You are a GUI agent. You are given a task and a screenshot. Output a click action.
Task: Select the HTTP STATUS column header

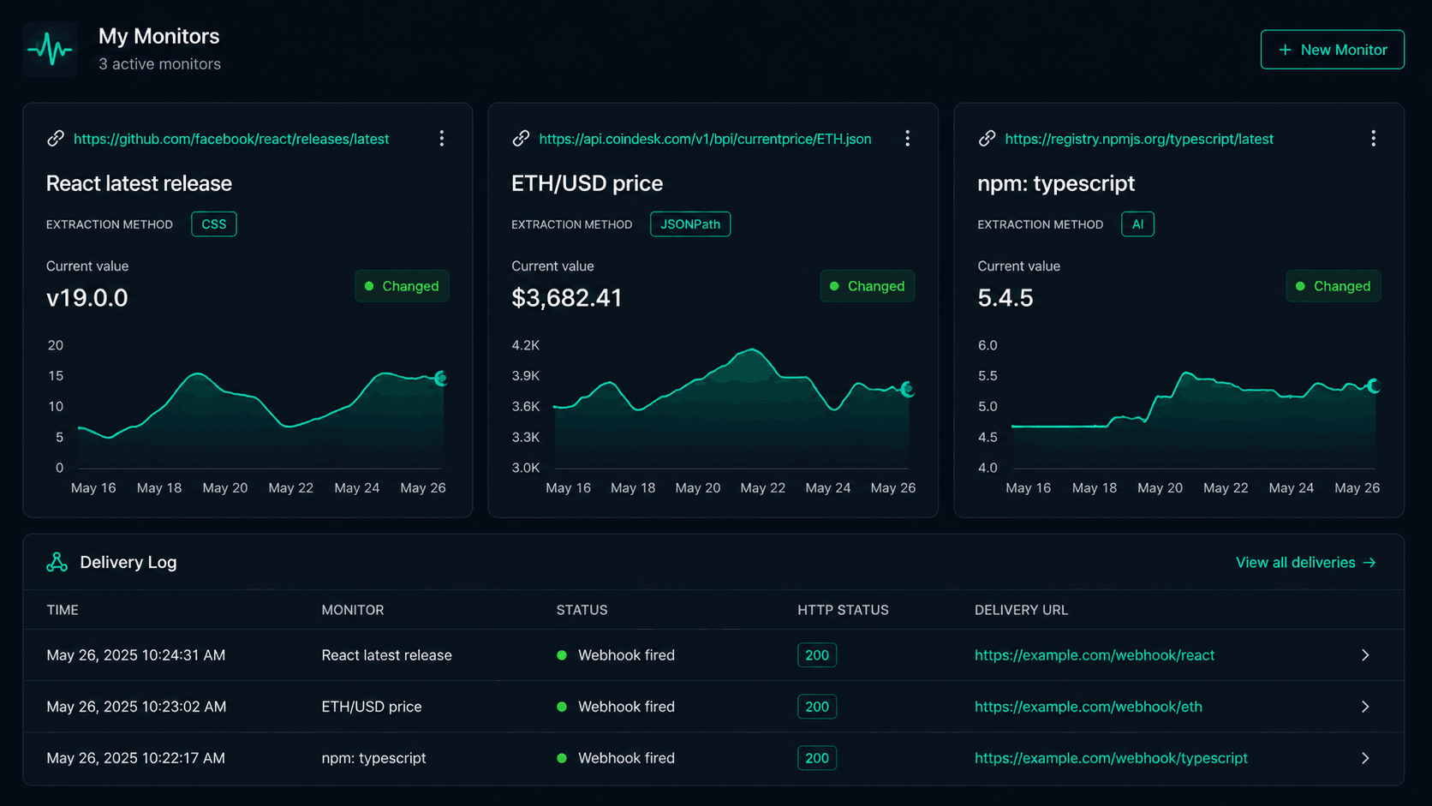click(x=843, y=610)
